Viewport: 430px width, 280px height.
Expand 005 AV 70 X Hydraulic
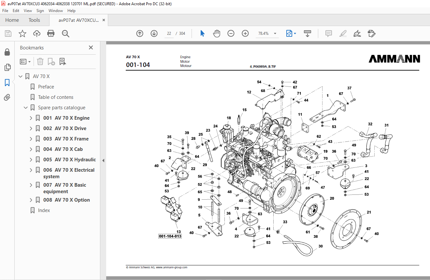[31, 160]
